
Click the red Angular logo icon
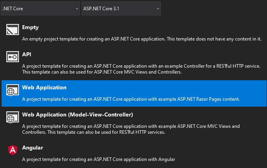[13, 150]
